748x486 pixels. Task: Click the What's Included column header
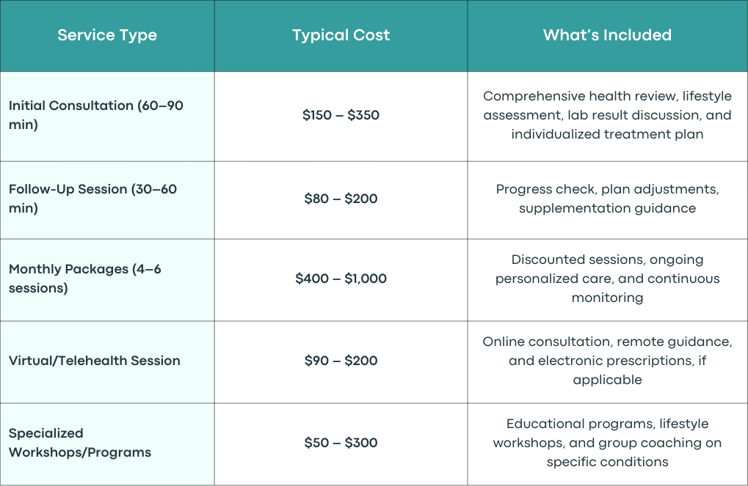[607, 36]
